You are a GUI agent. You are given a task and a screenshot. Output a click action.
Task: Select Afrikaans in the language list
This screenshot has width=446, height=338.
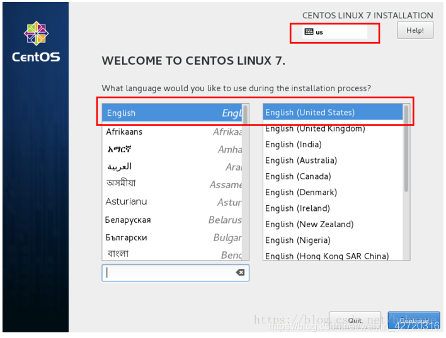click(x=173, y=132)
